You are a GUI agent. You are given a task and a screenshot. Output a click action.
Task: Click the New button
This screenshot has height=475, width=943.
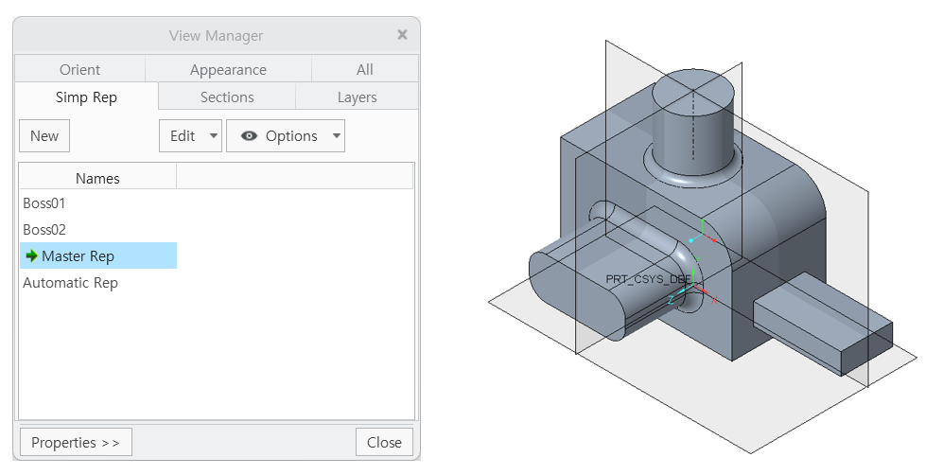(x=44, y=136)
